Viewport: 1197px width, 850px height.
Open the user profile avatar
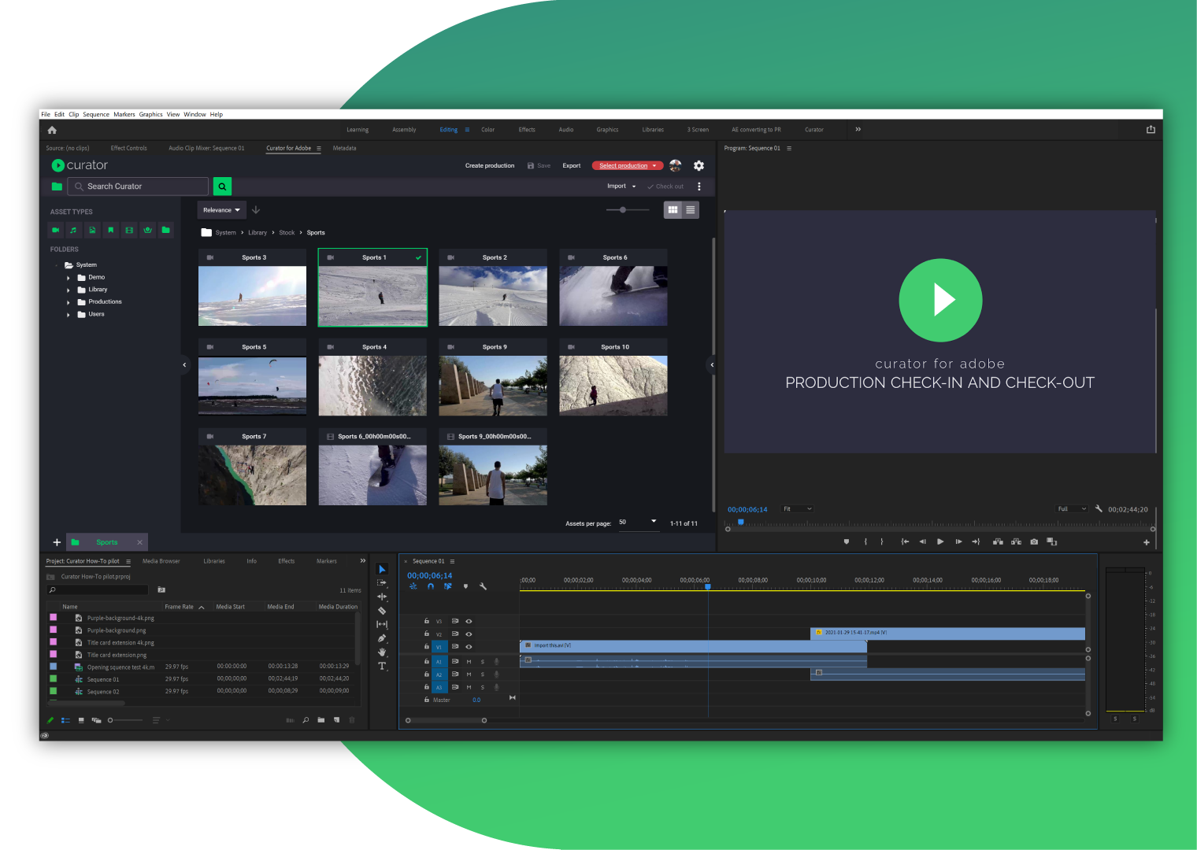coord(676,165)
